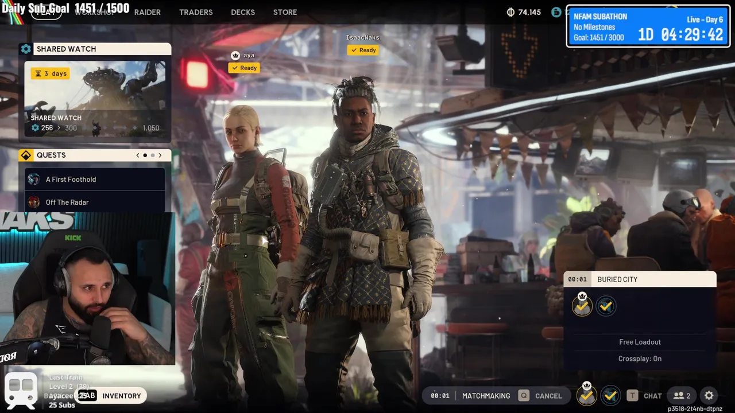Open the A First Foothold quest
The image size is (735, 413).
pos(95,179)
